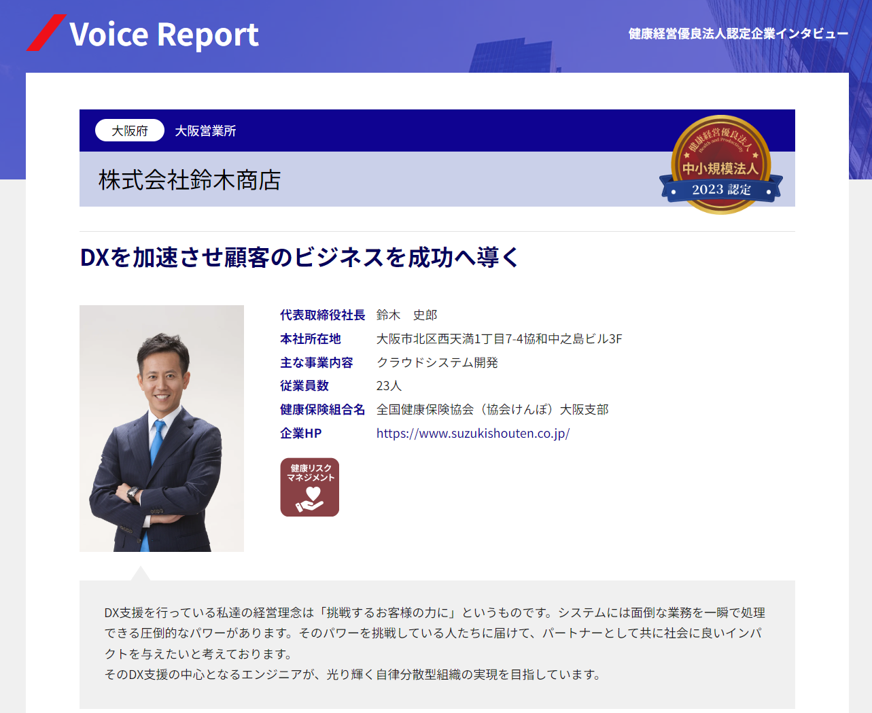872x713 pixels.
Task: Click the headline DXを加速させ顧客のビジネスを成功へ導く
Action: tap(300, 258)
